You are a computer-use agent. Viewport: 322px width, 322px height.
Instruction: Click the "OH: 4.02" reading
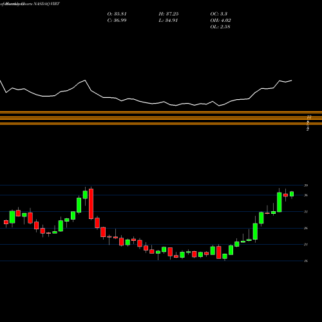coord(221,21)
